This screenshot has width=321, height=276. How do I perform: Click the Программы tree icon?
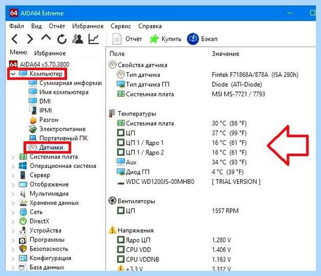(x=22, y=240)
